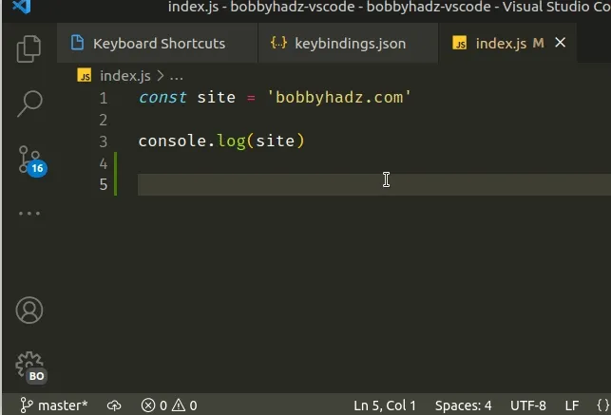Switch to the keybindings.json tab
611x415 pixels.
pyautogui.click(x=348, y=44)
